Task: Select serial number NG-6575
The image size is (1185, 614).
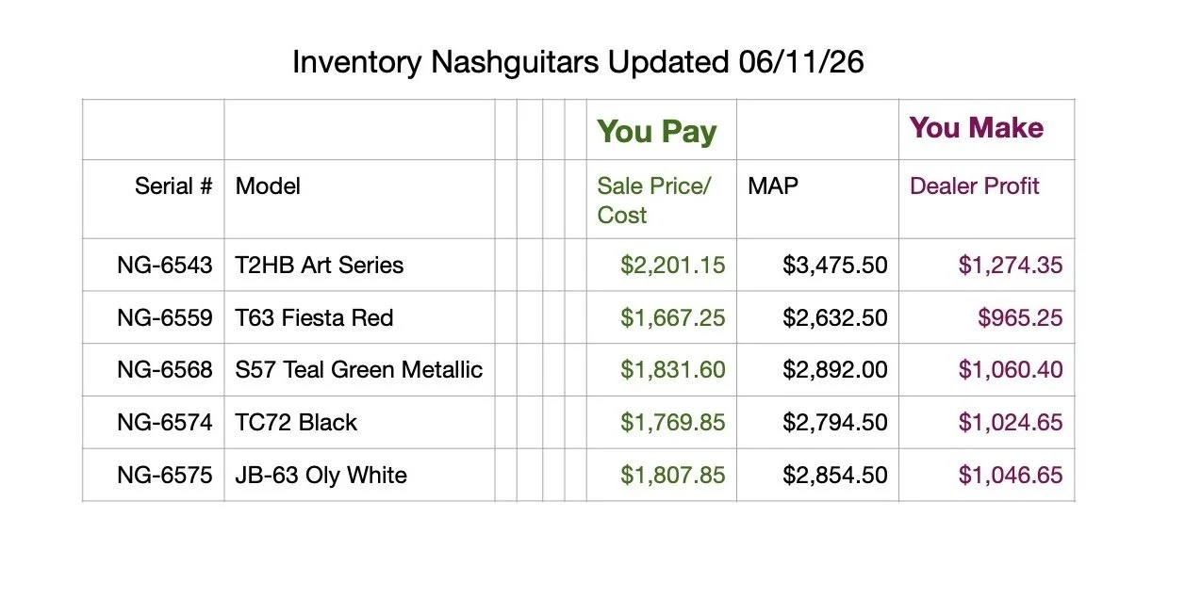Action: click(165, 475)
